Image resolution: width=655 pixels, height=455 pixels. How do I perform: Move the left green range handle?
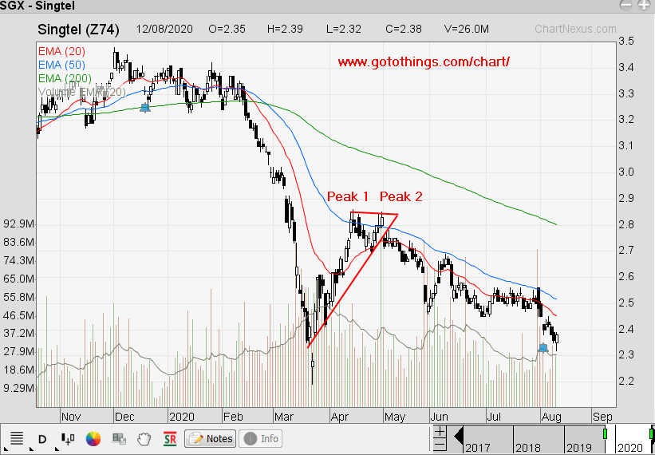pos(605,433)
